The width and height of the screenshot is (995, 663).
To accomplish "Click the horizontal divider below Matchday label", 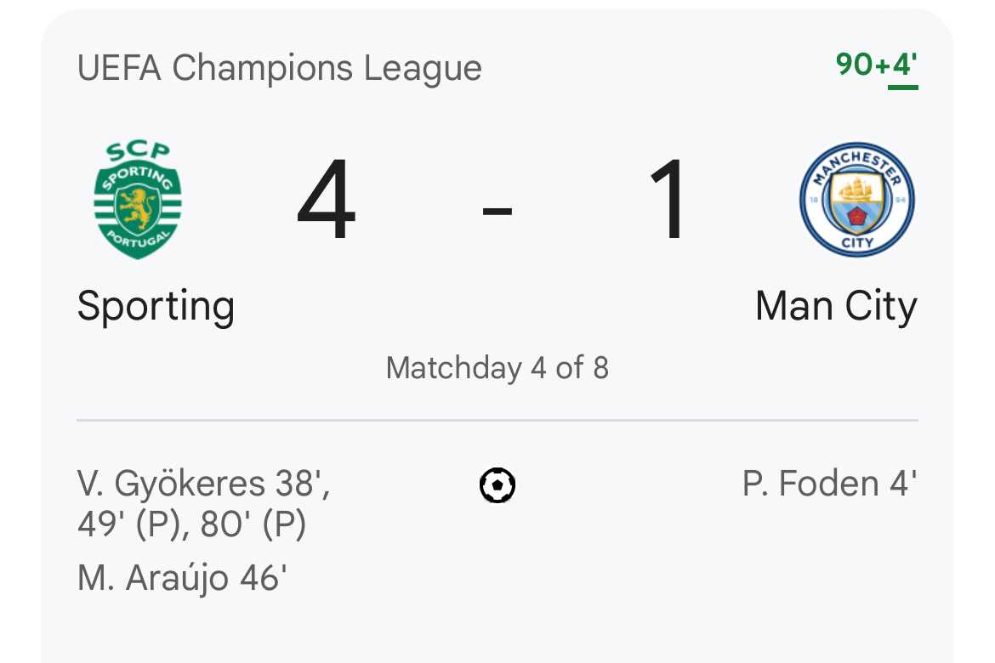I will [x=497, y=421].
